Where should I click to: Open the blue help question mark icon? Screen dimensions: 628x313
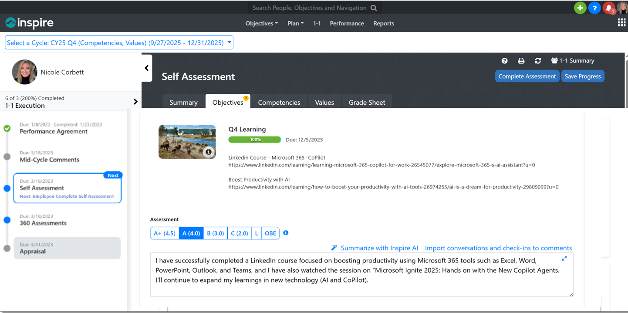click(x=594, y=8)
